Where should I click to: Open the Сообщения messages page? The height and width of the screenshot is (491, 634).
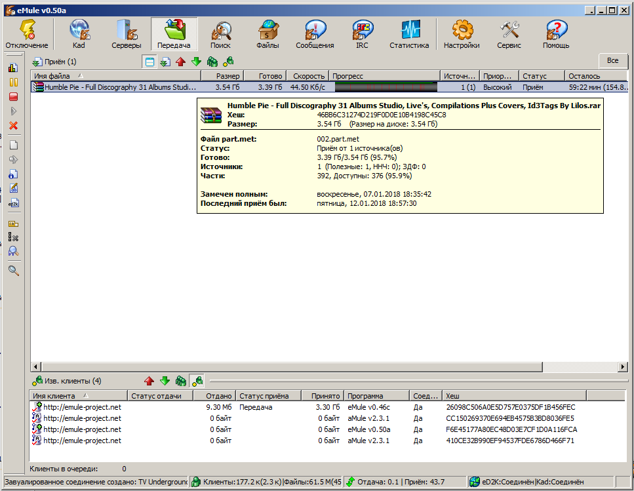coord(315,34)
